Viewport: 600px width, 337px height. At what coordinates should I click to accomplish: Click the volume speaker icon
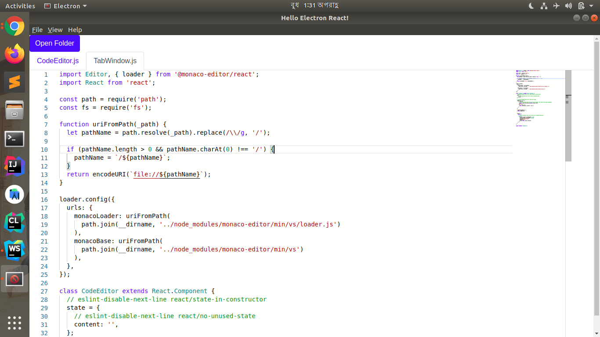click(568, 6)
